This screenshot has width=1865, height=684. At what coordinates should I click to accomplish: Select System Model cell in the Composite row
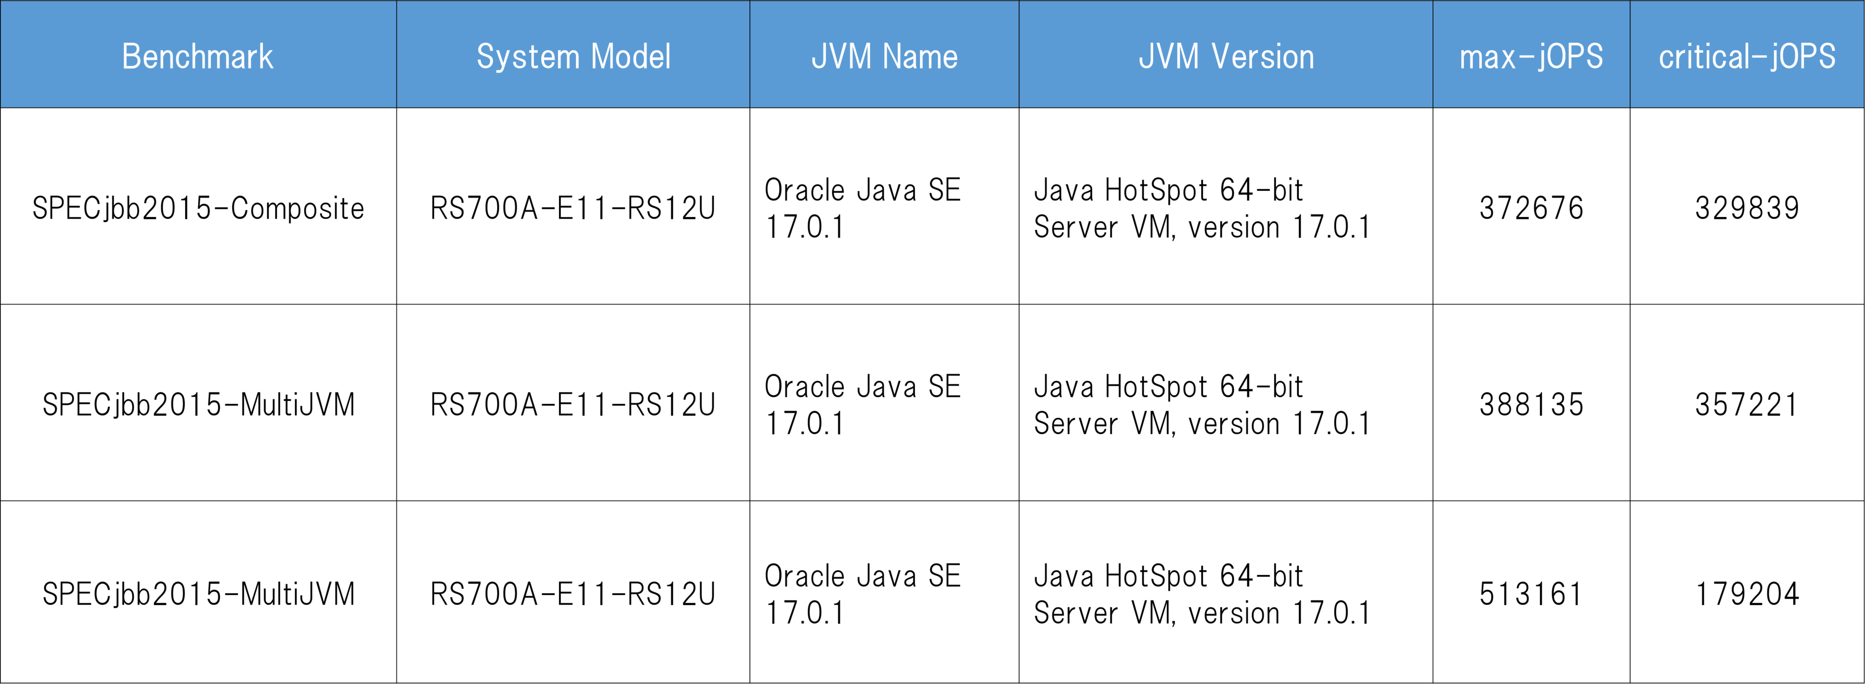coord(573,208)
